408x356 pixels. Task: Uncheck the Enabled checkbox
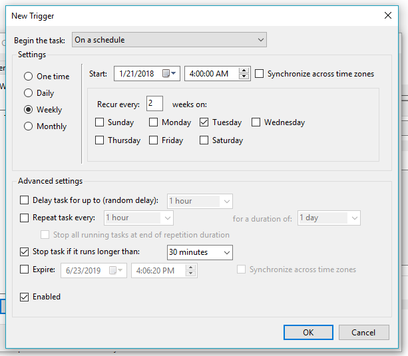(25, 297)
